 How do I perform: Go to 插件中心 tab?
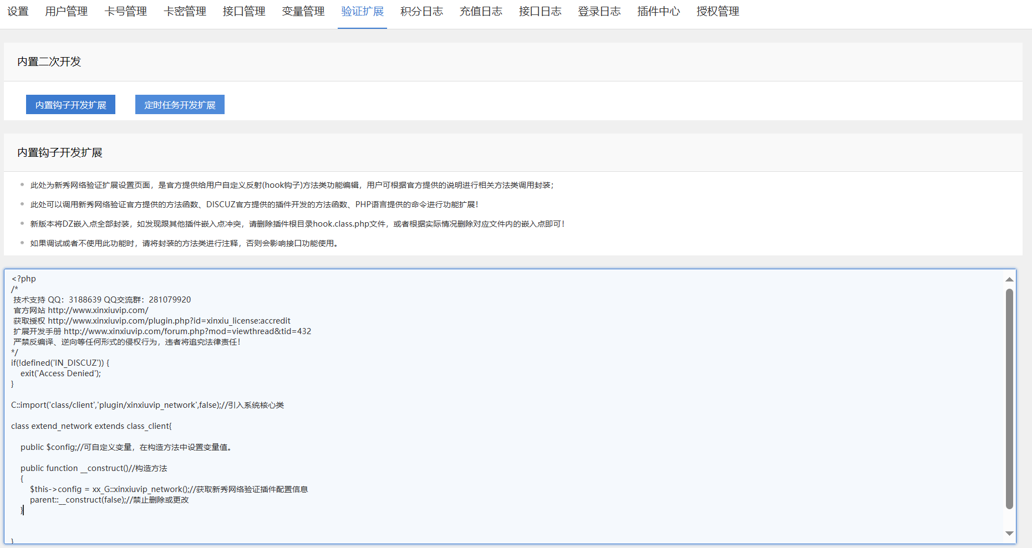pos(658,12)
